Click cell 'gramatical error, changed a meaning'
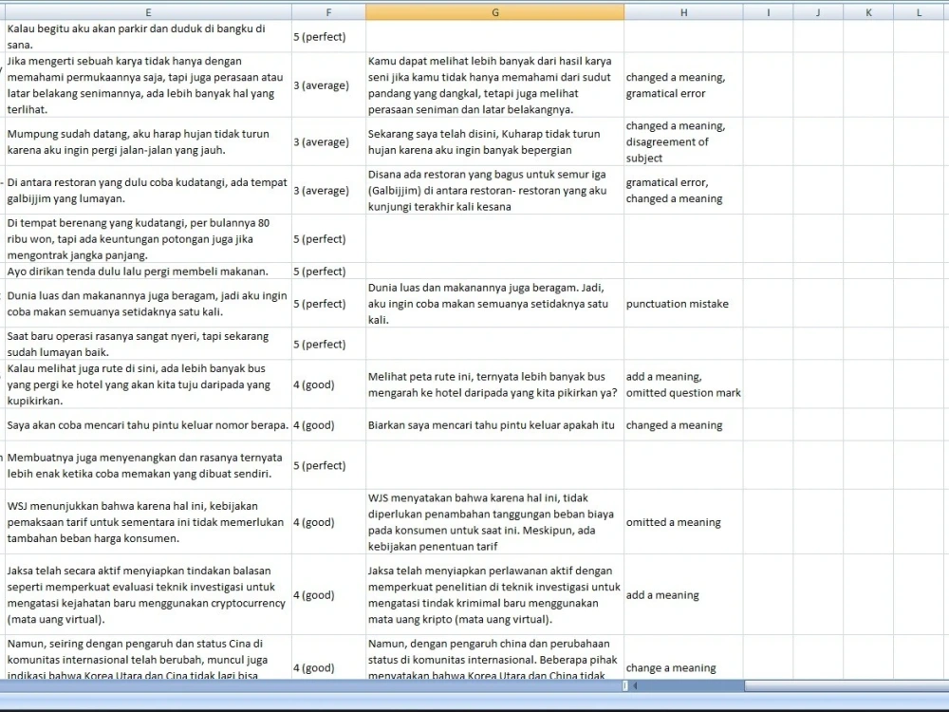 pos(683,190)
